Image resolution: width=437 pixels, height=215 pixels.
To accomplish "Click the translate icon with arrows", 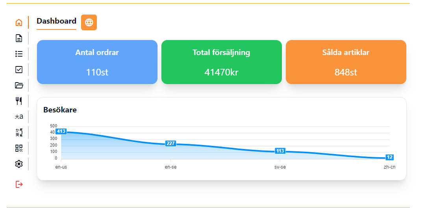I will click(x=19, y=132).
